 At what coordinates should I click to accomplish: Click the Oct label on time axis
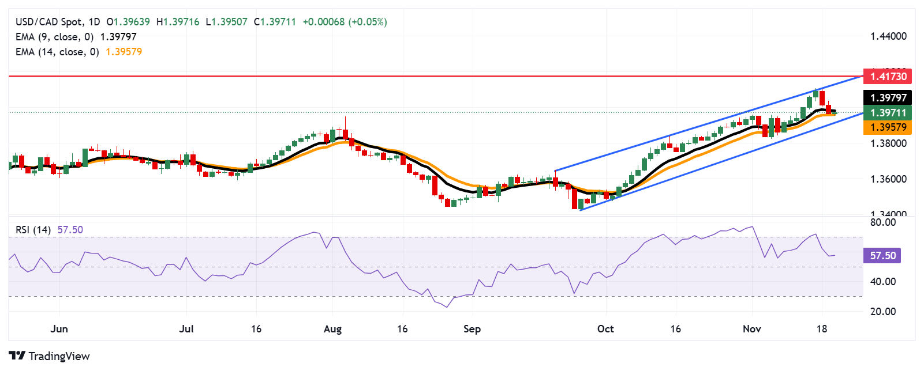[605, 329]
